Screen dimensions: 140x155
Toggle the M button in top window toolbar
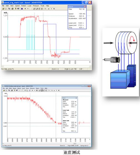(54, 9)
